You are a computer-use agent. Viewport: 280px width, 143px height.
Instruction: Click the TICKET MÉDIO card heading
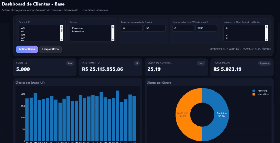click(221, 63)
